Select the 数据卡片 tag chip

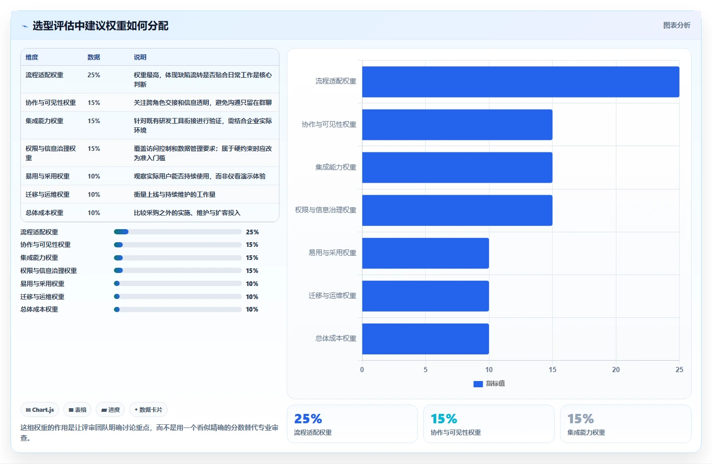(x=148, y=410)
